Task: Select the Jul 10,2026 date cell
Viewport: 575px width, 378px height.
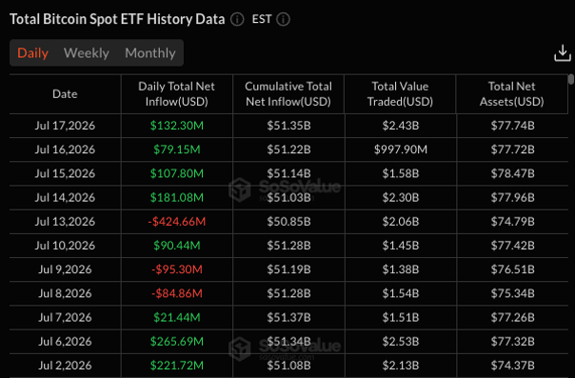Action: [x=65, y=246]
